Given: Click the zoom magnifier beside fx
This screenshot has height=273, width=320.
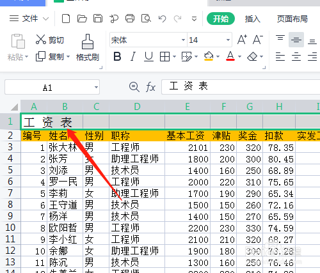Looking at the screenshot, I should 134,87.
